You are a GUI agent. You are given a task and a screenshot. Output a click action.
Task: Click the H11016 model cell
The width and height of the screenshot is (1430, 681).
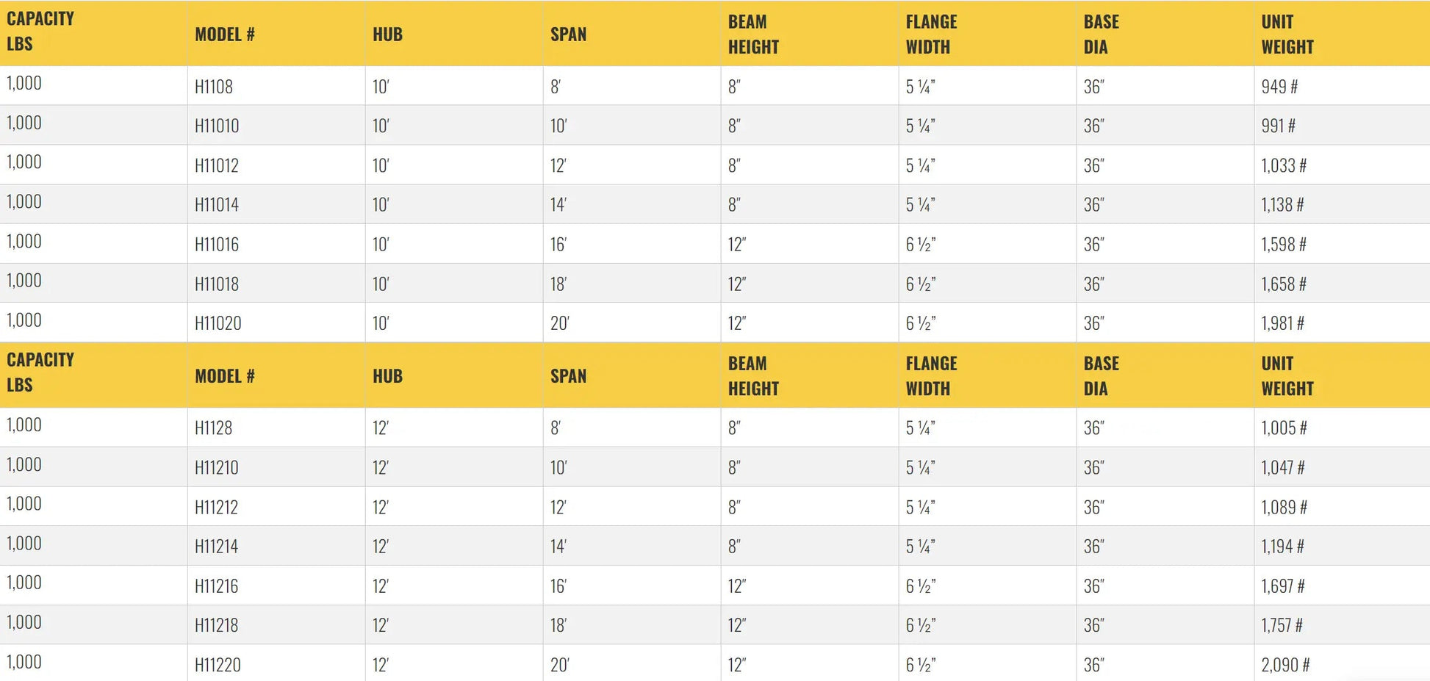pyautogui.click(x=217, y=244)
